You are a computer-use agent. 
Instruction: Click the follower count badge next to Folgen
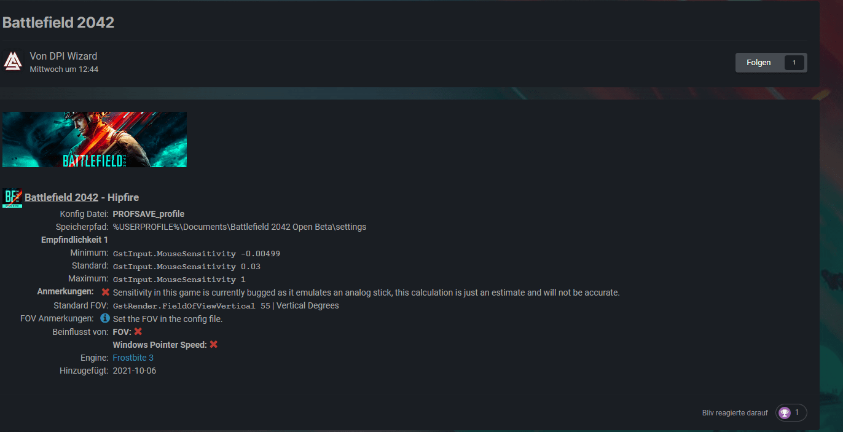click(x=794, y=63)
